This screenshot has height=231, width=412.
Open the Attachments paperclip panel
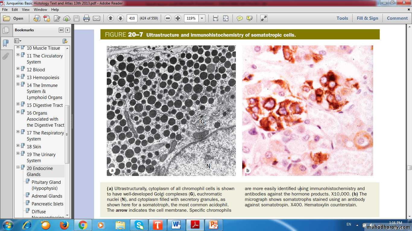click(x=6, y=56)
